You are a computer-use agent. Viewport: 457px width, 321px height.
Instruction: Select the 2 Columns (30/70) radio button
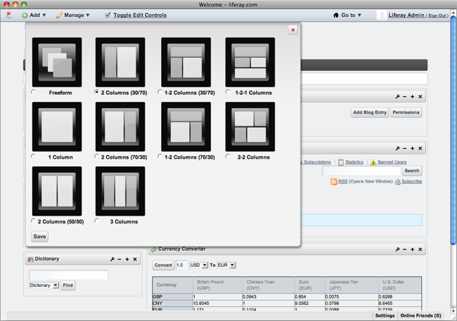pyautogui.click(x=97, y=92)
